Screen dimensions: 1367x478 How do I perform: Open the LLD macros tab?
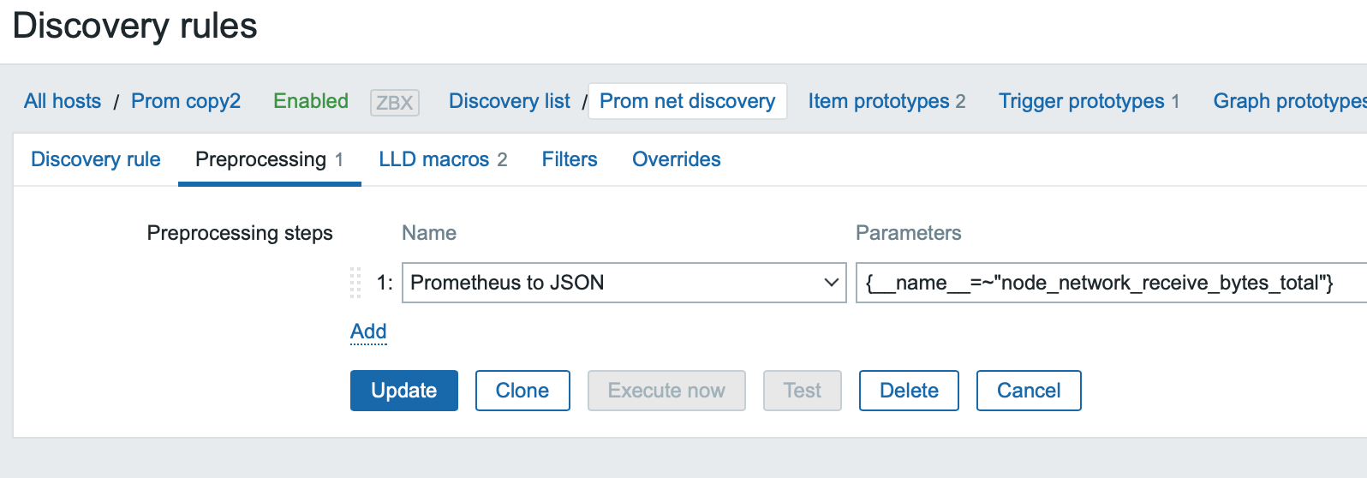pos(443,159)
